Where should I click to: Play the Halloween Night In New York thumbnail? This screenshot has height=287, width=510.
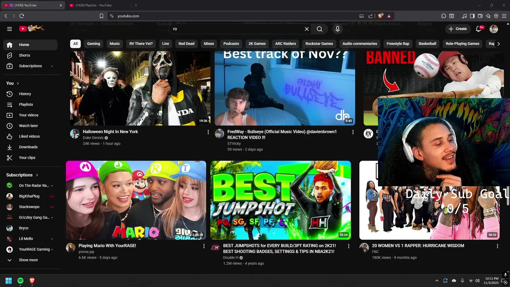tap(140, 88)
